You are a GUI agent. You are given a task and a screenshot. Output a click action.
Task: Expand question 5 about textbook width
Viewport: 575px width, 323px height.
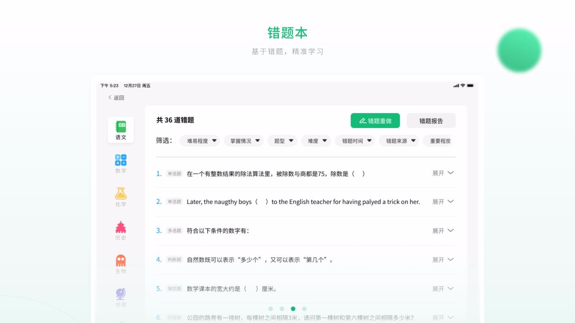pos(443,289)
